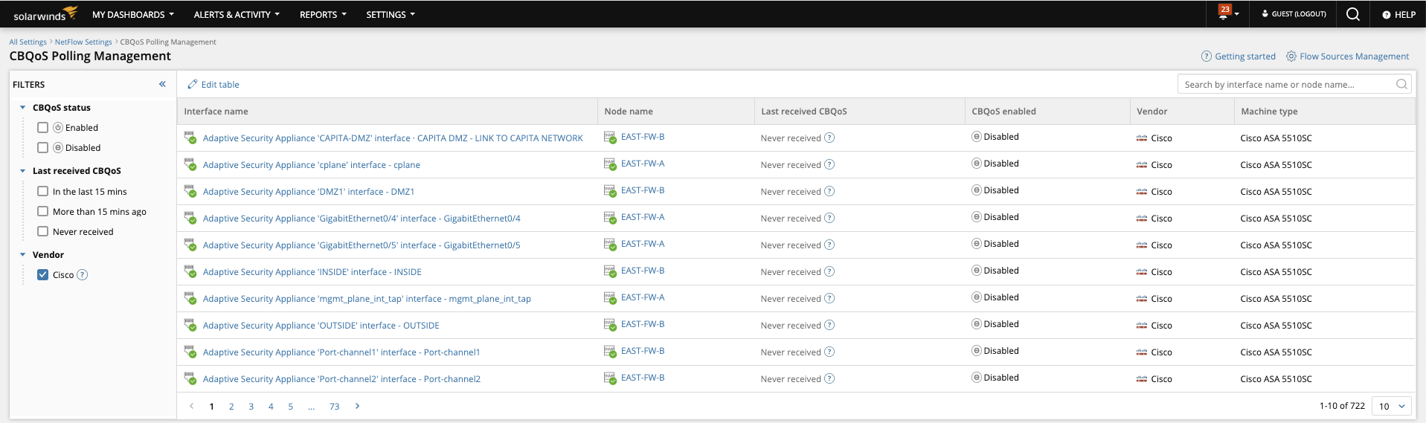
Task: Open the Settings menu
Action: [391, 14]
